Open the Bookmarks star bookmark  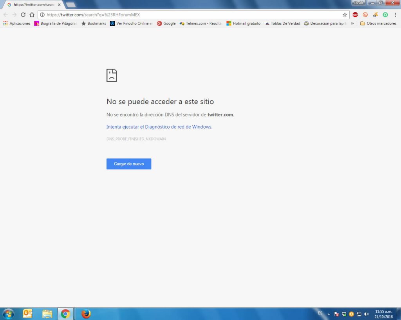94,23
